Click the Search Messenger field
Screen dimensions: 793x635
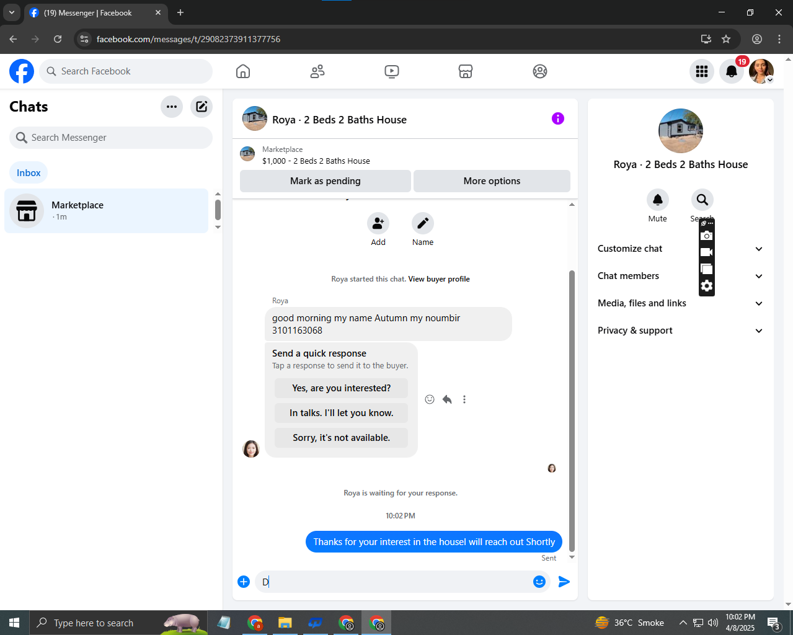click(x=111, y=138)
